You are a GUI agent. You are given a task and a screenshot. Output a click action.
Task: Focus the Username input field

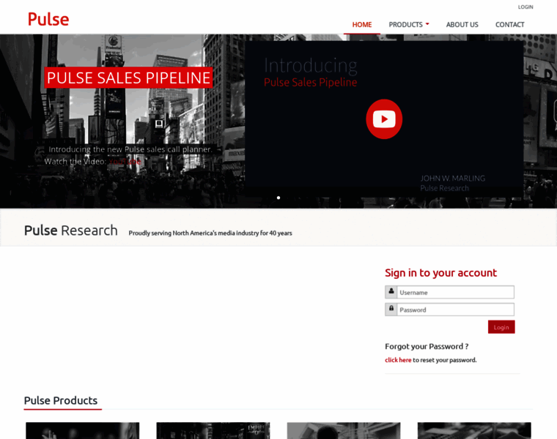(455, 292)
